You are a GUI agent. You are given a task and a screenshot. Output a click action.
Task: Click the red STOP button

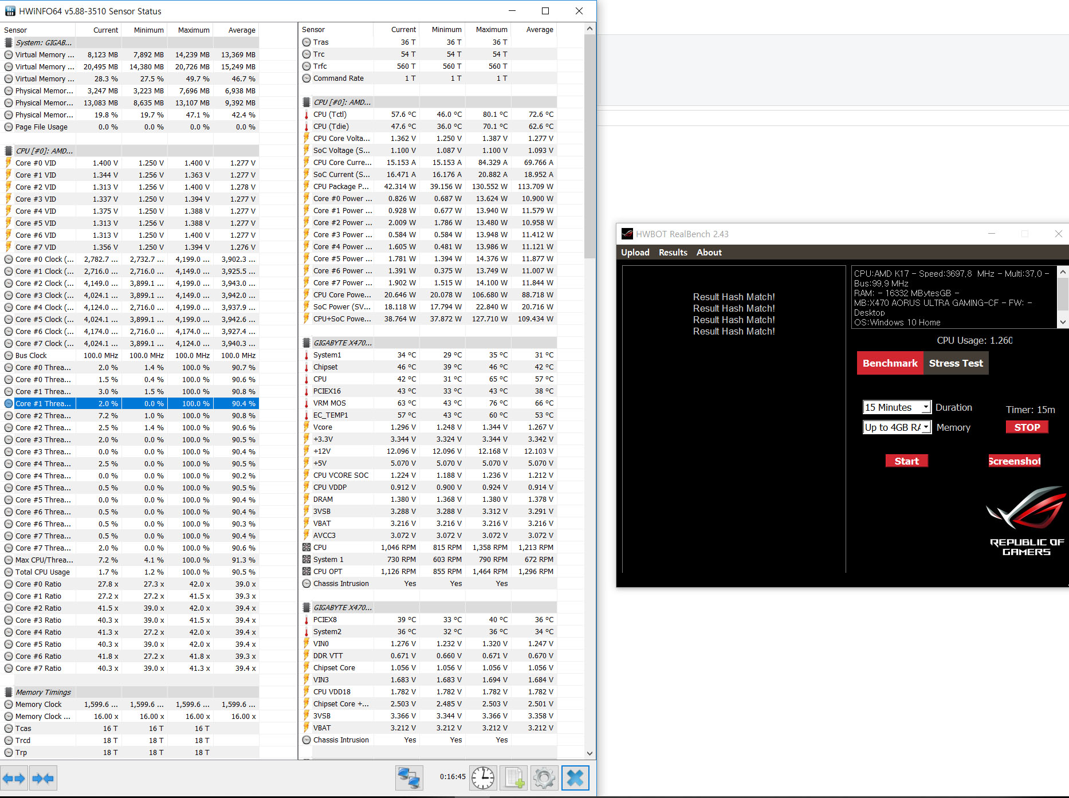(x=1027, y=427)
